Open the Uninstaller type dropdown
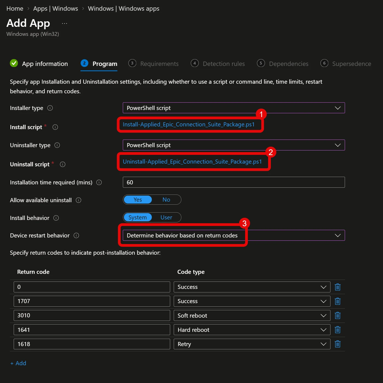 tap(234, 145)
